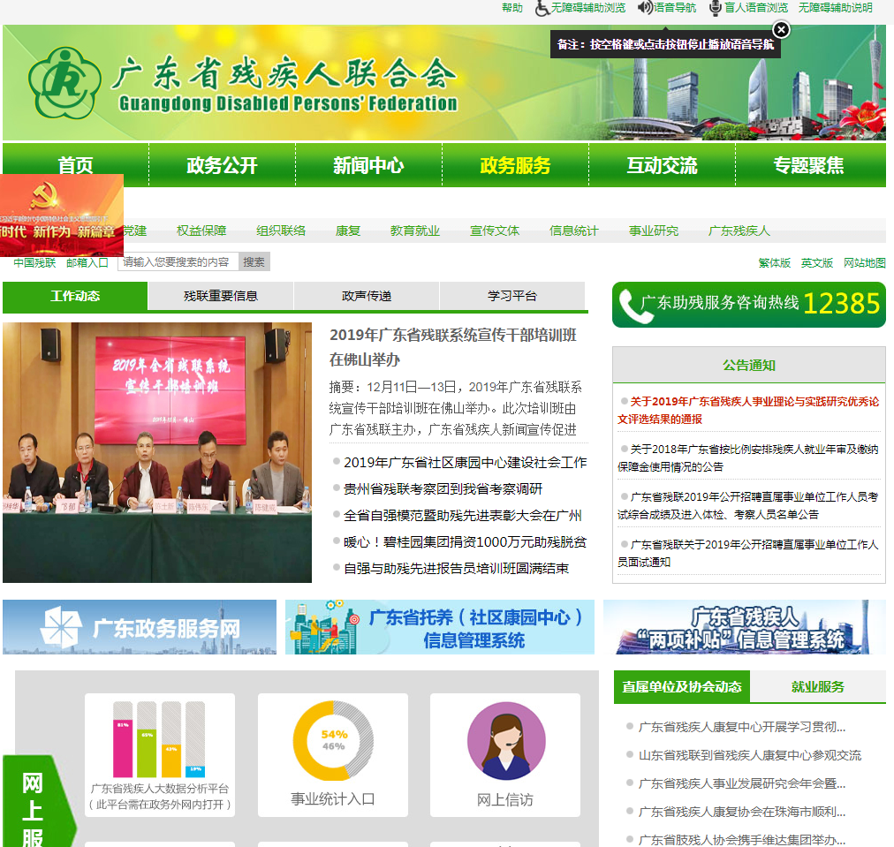Switch to the 残联重要信息 tab
894x847 pixels.
click(x=221, y=295)
